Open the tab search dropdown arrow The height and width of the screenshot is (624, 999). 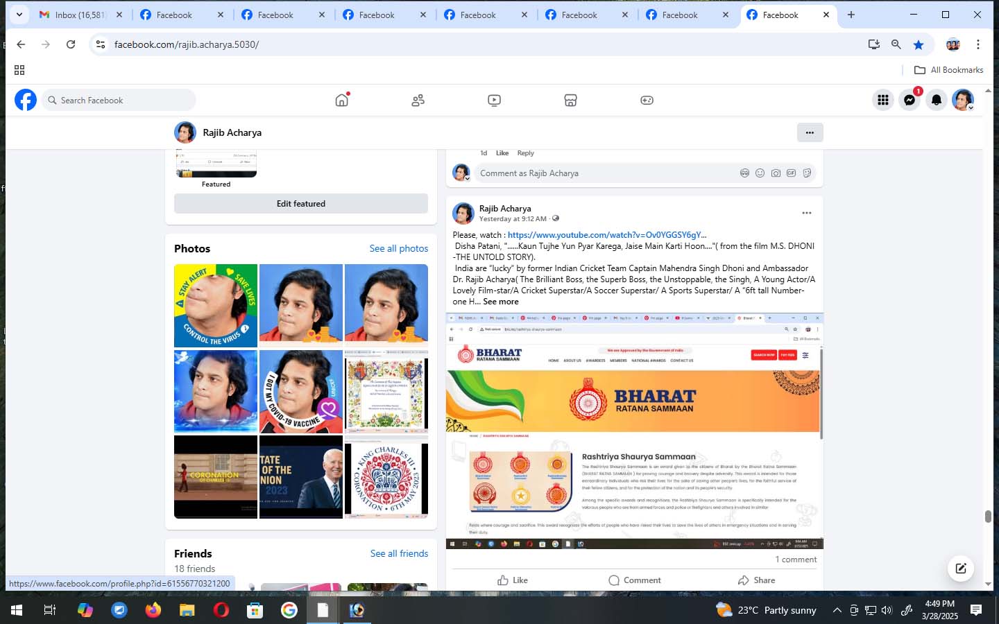(x=19, y=15)
